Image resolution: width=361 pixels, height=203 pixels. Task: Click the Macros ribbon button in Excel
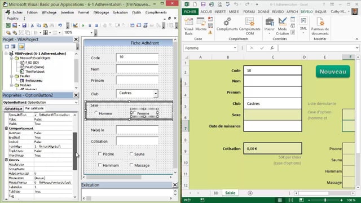(201, 24)
